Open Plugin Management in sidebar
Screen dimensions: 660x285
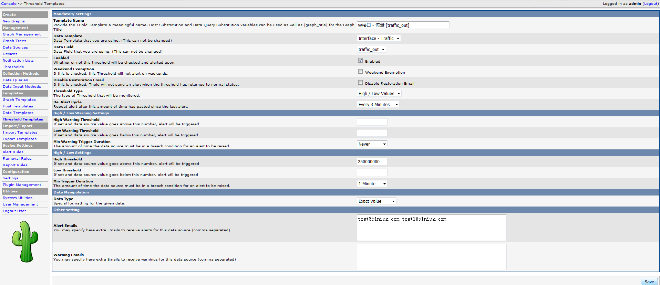tap(22, 185)
